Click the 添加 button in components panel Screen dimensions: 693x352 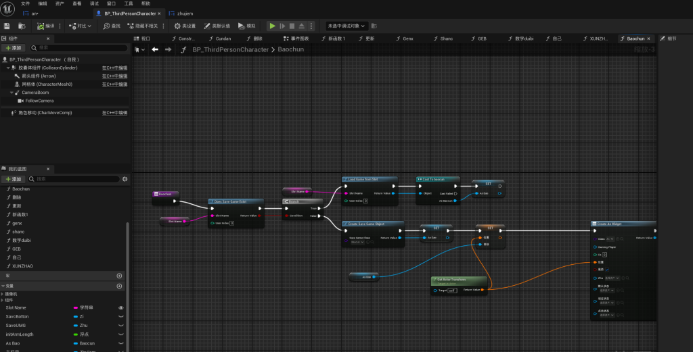[x=14, y=48]
